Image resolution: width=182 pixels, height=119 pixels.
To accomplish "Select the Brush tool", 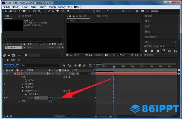I will pyautogui.click(x=49, y=11).
